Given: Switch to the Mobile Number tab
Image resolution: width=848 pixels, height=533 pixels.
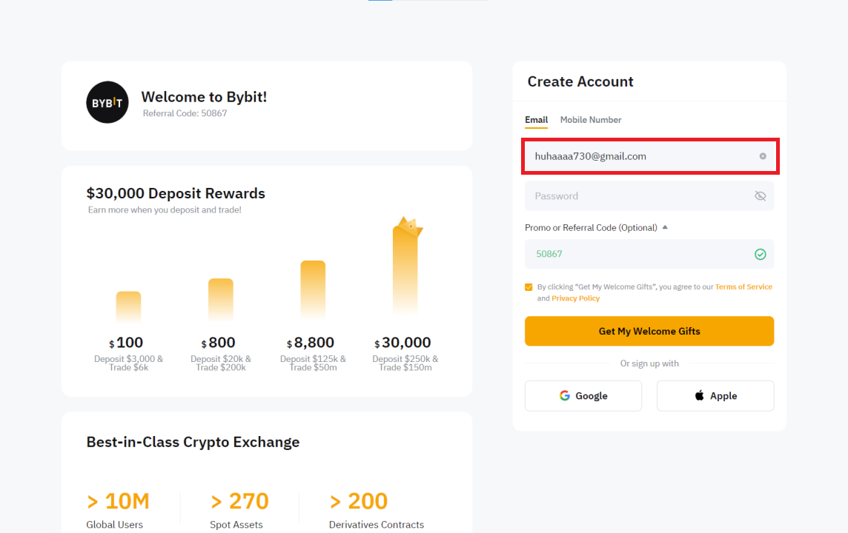Looking at the screenshot, I should click(x=591, y=120).
